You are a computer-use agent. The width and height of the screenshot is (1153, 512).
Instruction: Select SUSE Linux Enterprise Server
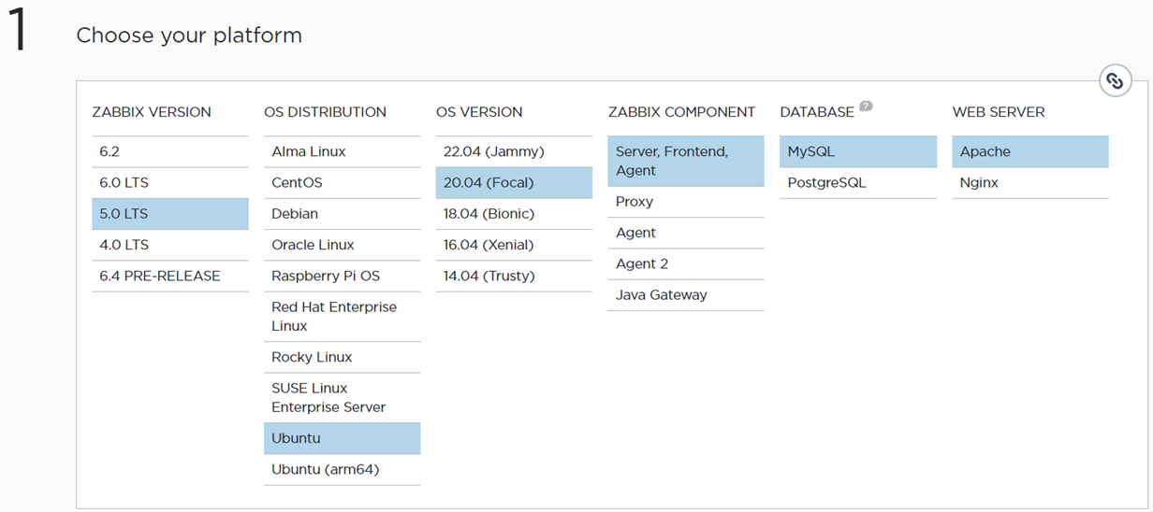click(x=343, y=398)
